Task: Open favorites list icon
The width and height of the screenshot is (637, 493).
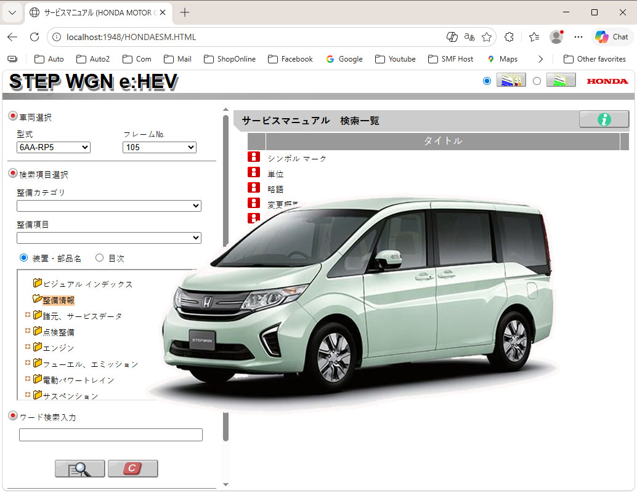Action: tap(534, 37)
